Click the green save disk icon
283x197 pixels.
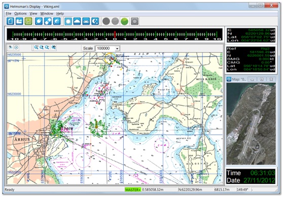tap(28, 21)
